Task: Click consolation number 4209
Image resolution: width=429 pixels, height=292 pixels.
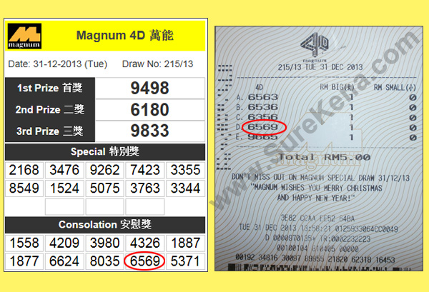Action: click(x=64, y=243)
